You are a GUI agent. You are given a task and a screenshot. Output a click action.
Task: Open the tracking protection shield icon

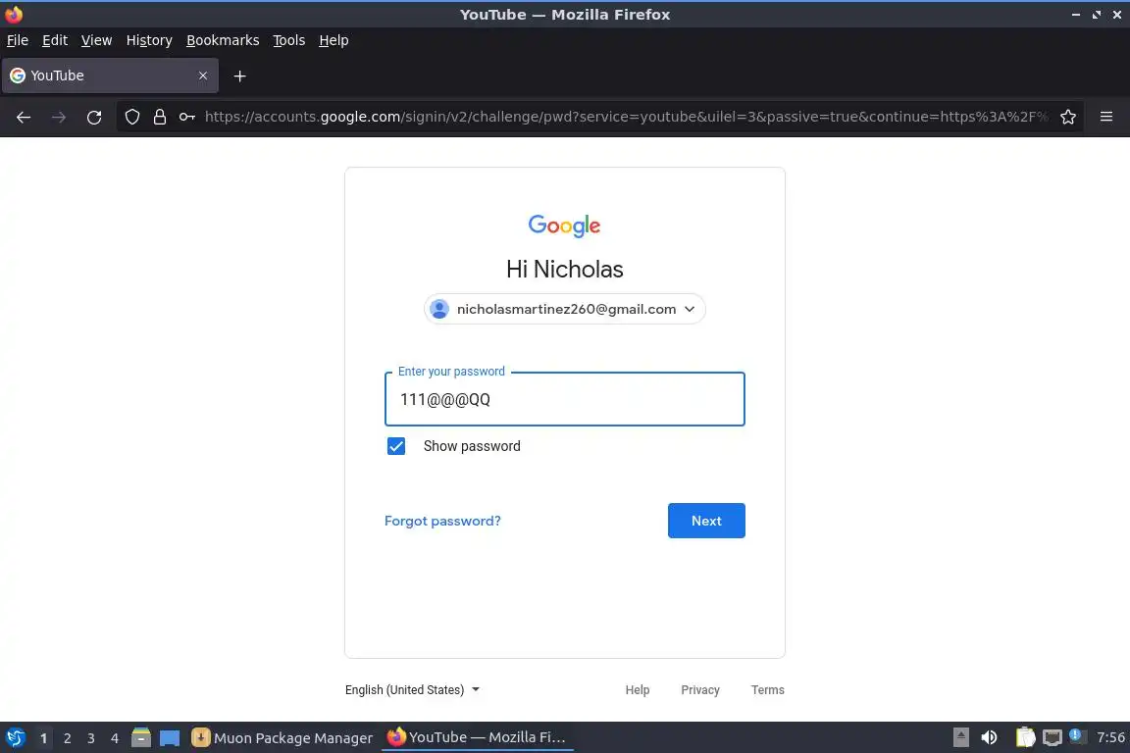tap(131, 117)
